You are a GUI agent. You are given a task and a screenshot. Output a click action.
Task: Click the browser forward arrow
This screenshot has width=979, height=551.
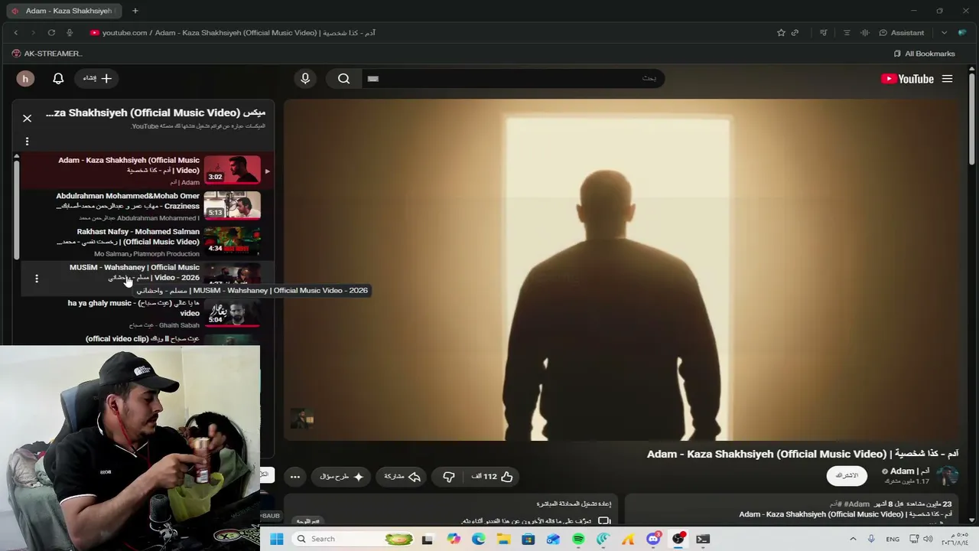33,32
